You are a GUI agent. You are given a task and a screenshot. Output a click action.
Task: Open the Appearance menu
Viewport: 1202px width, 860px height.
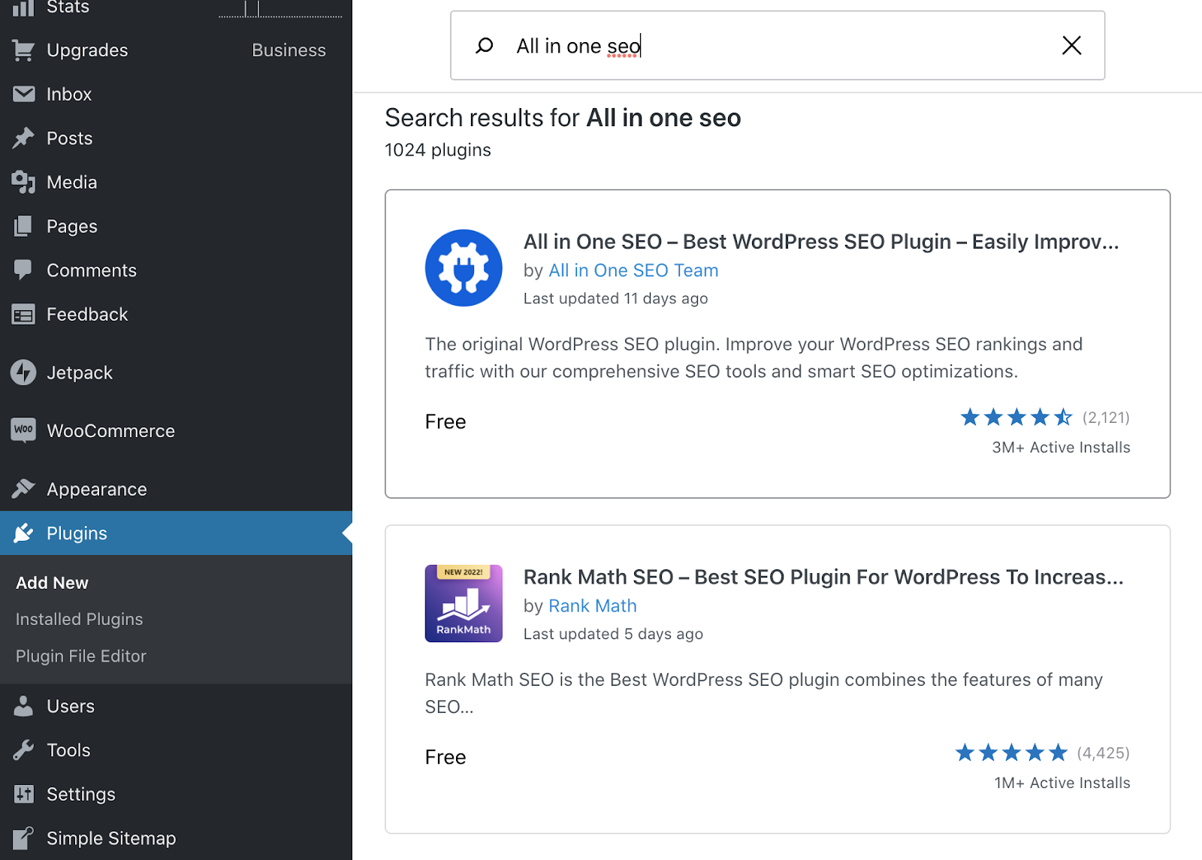click(x=96, y=489)
